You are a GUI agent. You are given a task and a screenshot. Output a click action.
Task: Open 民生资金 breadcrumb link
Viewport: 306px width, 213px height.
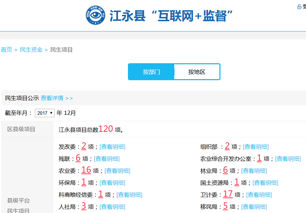click(31, 50)
